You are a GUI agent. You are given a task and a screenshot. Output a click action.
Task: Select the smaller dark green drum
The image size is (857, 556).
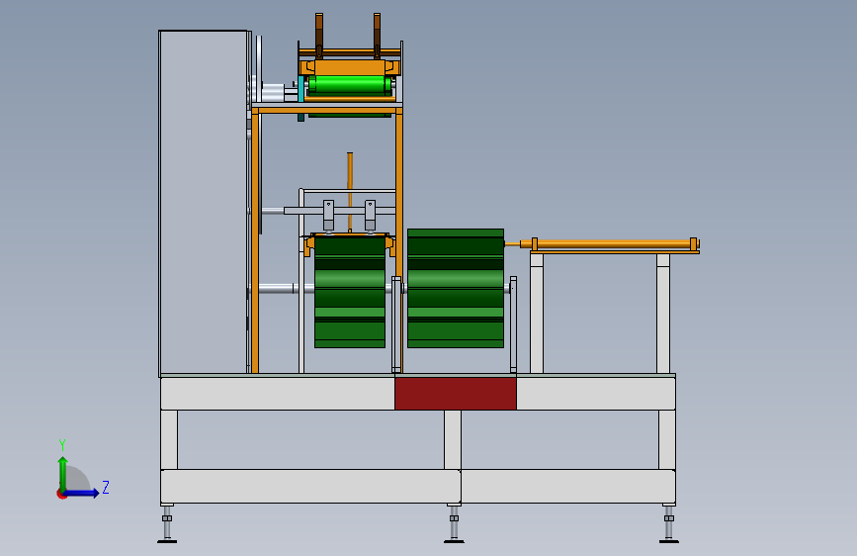point(350,292)
